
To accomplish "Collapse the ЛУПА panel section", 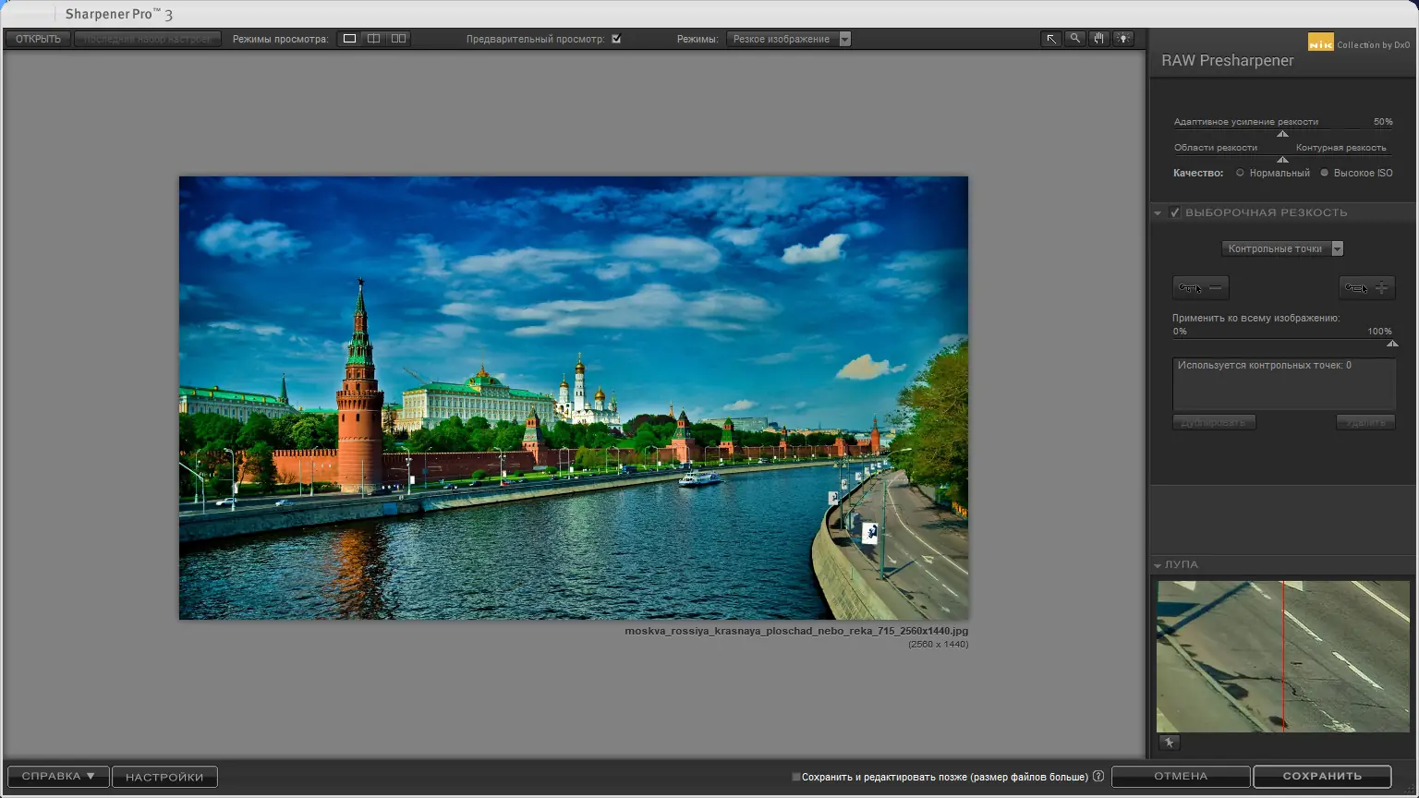I will [x=1158, y=565].
